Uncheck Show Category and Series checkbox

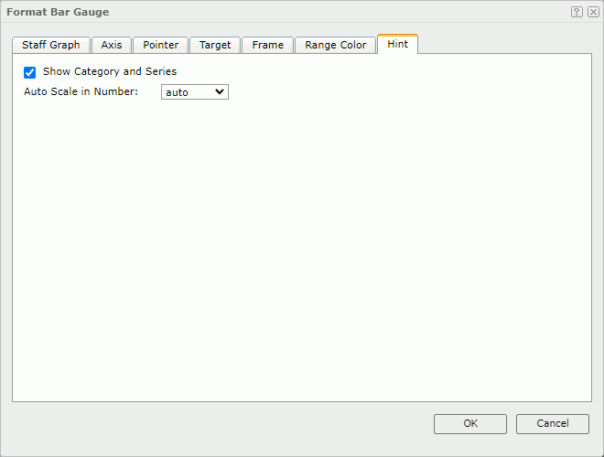[x=29, y=72]
